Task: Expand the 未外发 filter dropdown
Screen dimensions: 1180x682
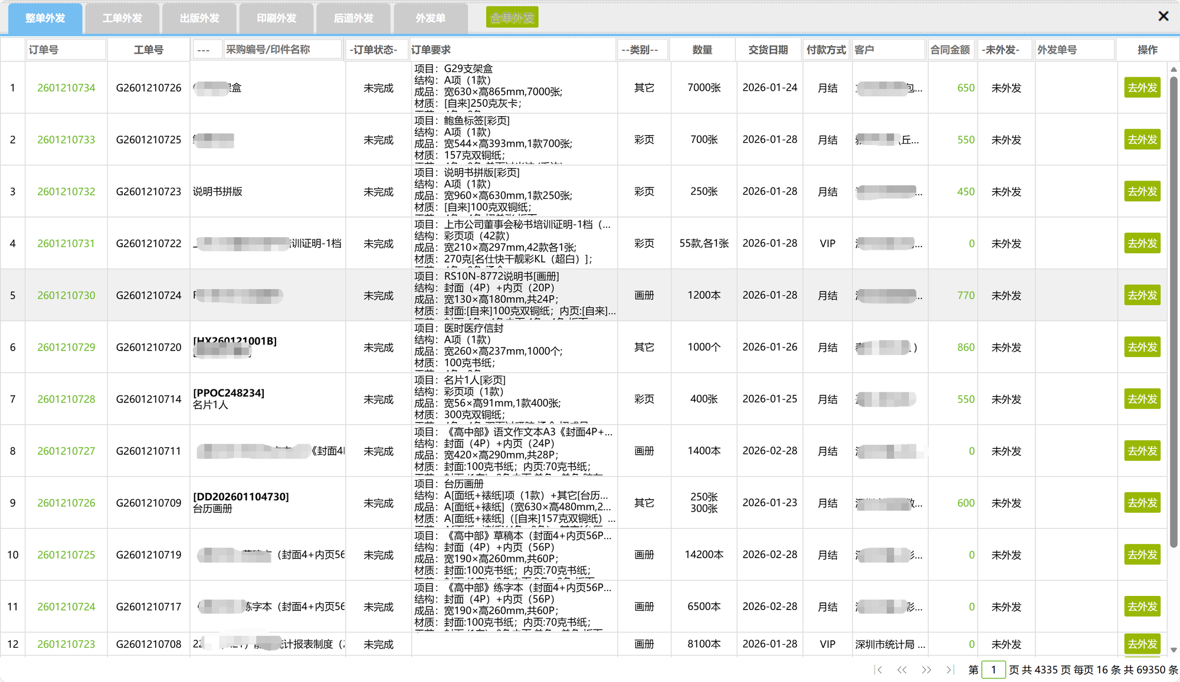Action: (1005, 50)
